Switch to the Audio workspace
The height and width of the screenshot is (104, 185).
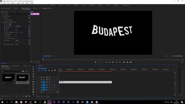[83, 5]
